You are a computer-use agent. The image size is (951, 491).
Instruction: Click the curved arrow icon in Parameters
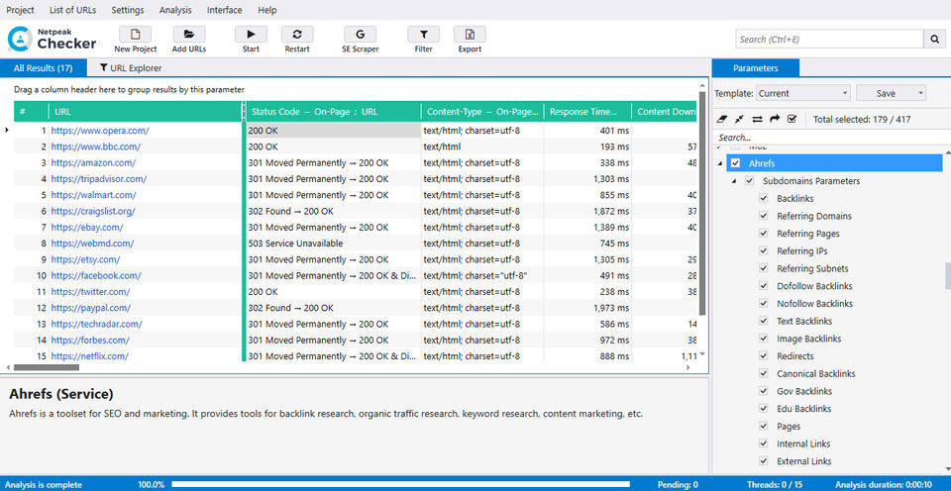click(x=774, y=120)
